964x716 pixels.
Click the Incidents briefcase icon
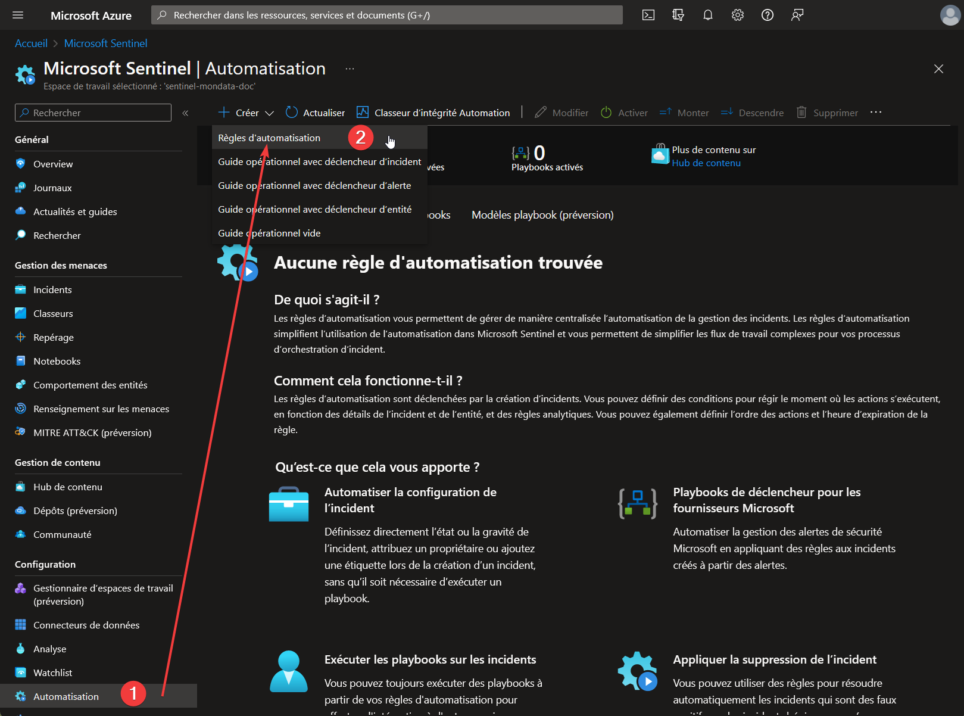click(x=21, y=289)
